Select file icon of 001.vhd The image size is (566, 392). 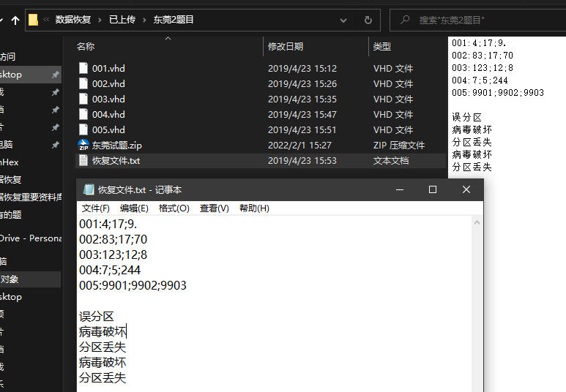[x=83, y=68]
